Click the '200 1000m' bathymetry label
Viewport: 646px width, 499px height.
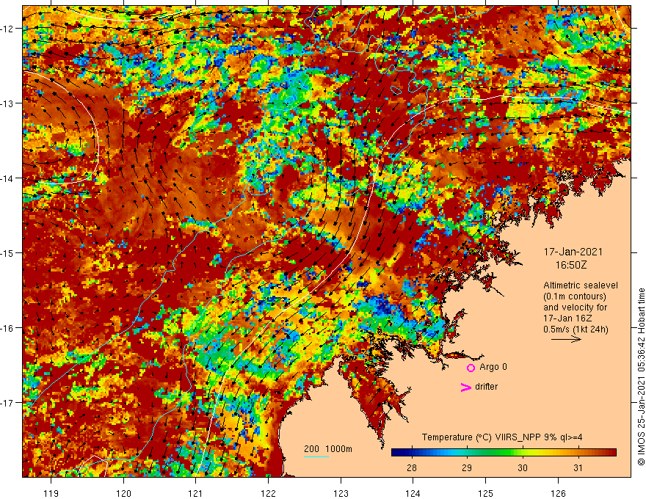[x=328, y=449]
